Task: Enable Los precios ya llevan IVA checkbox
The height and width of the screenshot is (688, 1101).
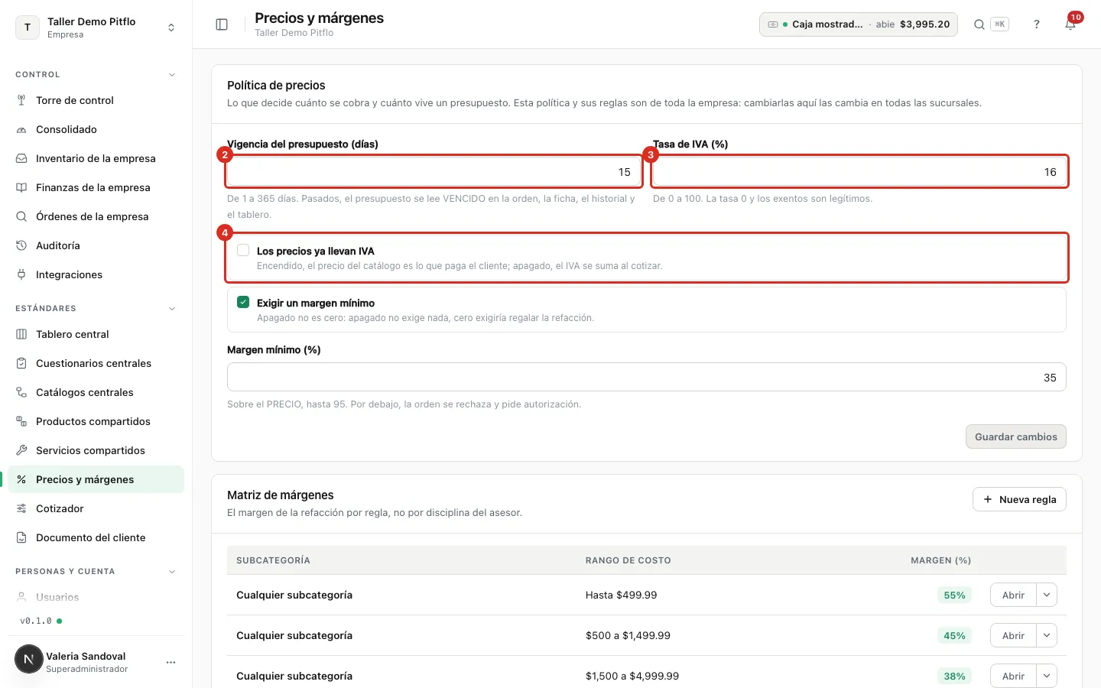Action: [243, 250]
